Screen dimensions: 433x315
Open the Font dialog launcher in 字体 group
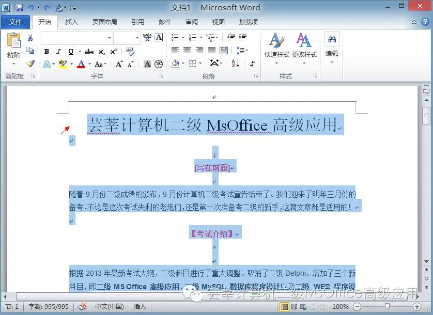pos(162,76)
